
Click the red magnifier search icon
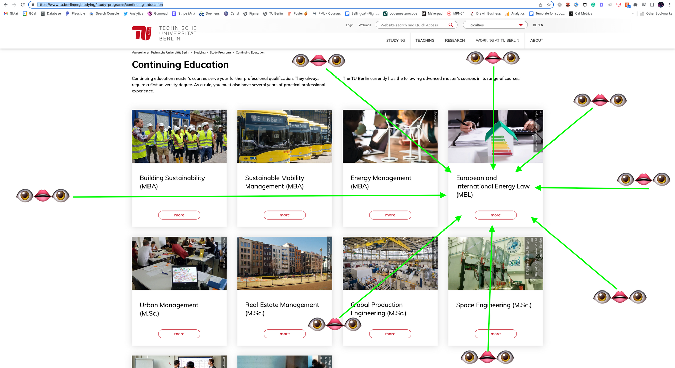click(450, 25)
